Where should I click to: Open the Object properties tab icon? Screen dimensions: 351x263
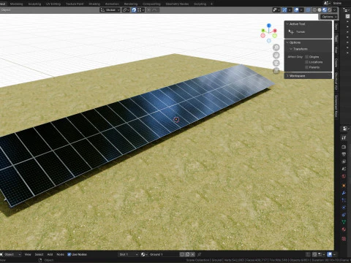tap(344, 186)
